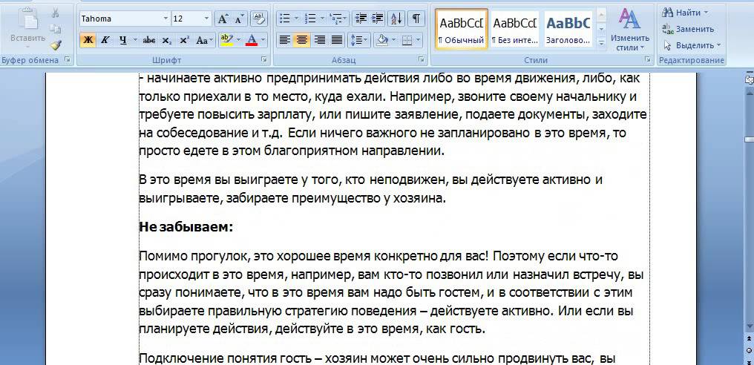Open the Стили pane launcher
This screenshot has height=365, width=754.
pos(648,59)
